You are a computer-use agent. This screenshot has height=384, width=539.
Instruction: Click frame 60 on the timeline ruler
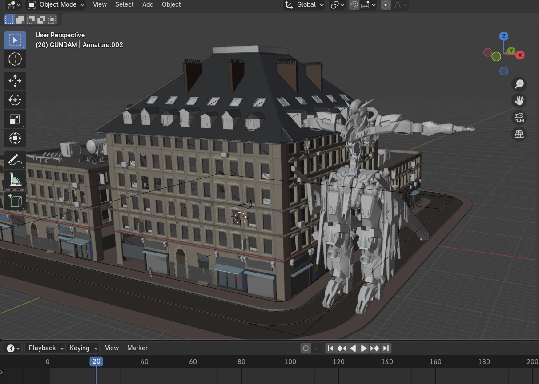point(193,362)
